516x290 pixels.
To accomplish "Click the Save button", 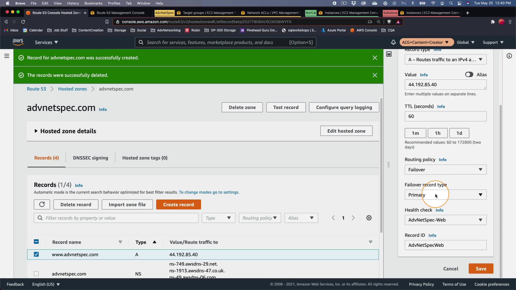I will pos(481,269).
